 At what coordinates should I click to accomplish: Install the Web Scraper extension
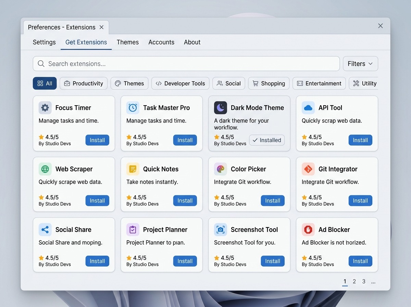[x=97, y=201]
